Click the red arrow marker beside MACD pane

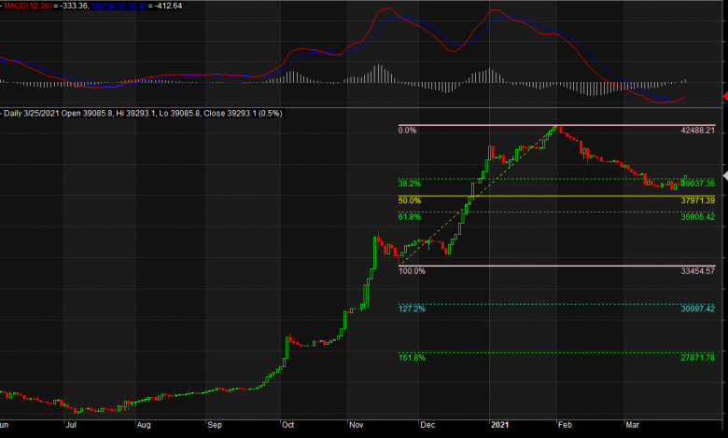click(x=724, y=97)
